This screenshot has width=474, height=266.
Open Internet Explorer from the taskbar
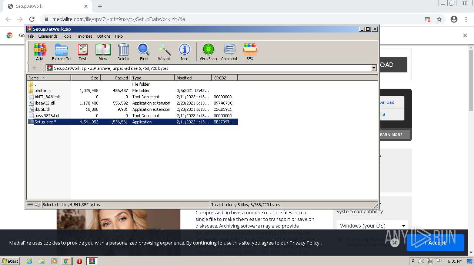click(x=30, y=261)
